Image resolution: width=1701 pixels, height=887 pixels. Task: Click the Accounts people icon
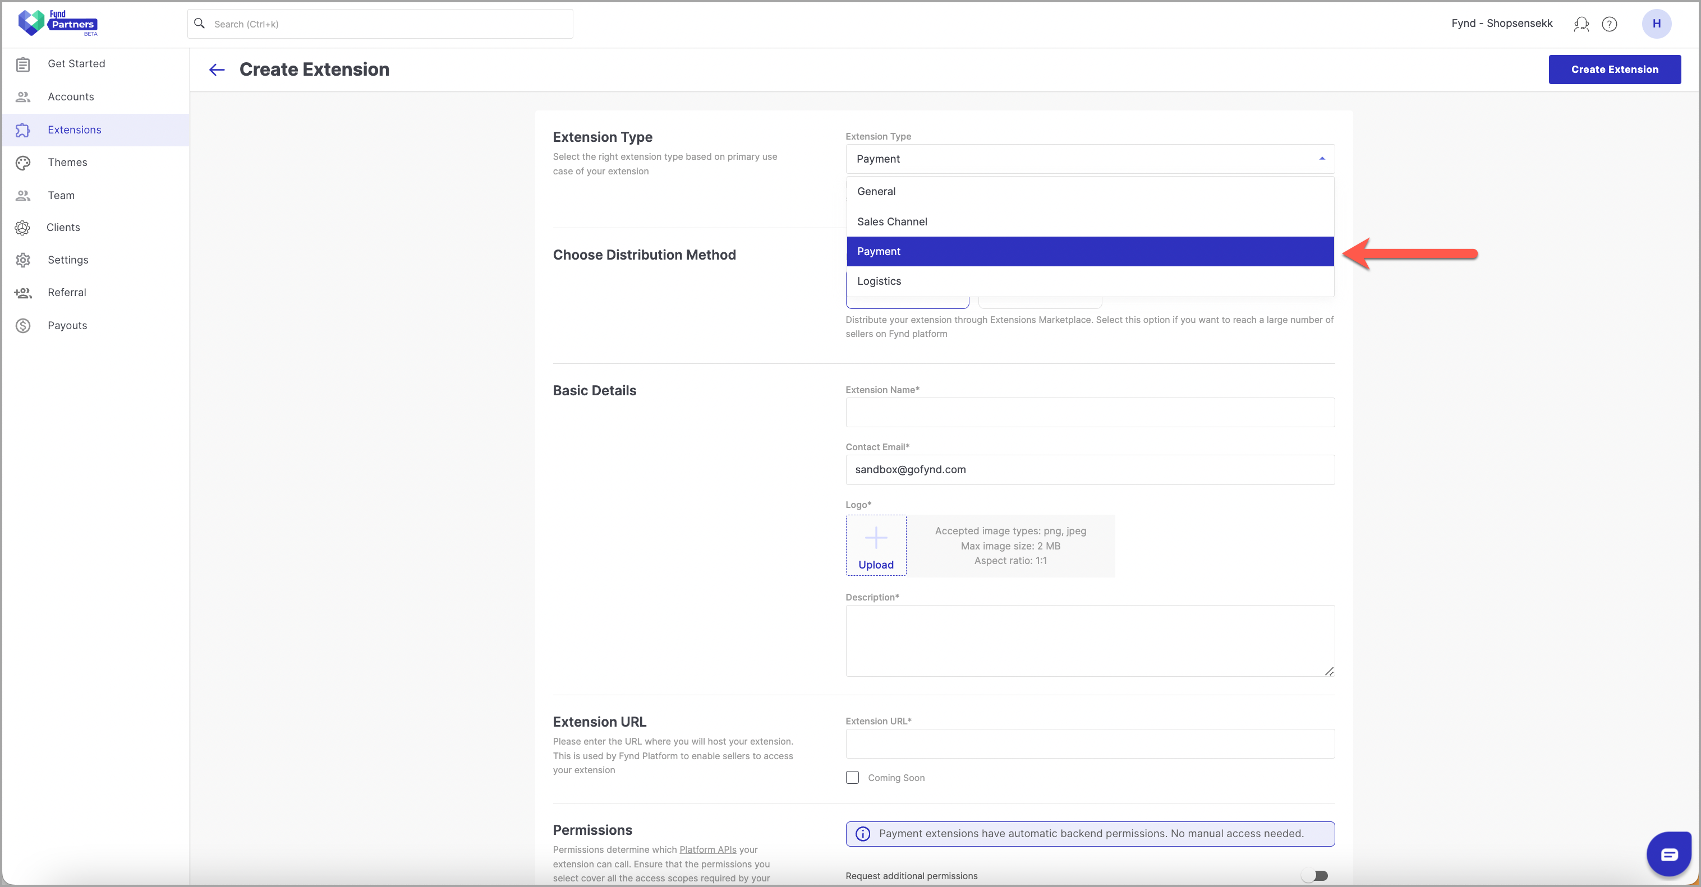tap(23, 97)
